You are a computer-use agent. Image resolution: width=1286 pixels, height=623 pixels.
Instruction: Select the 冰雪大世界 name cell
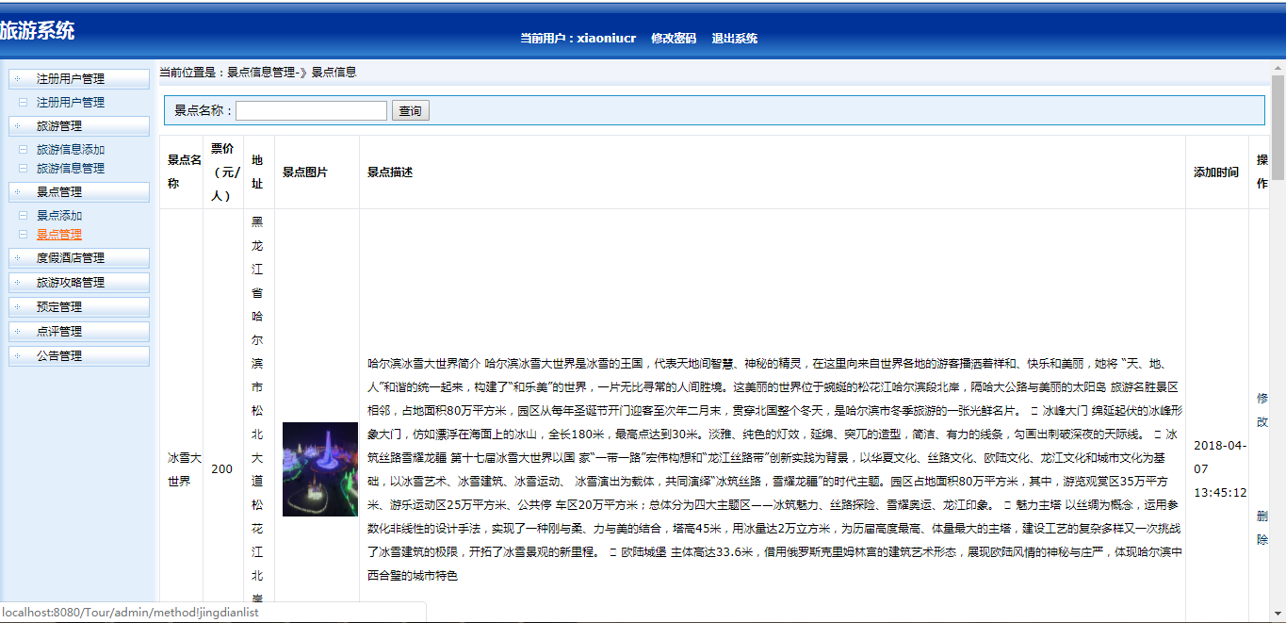tap(184, 469)
